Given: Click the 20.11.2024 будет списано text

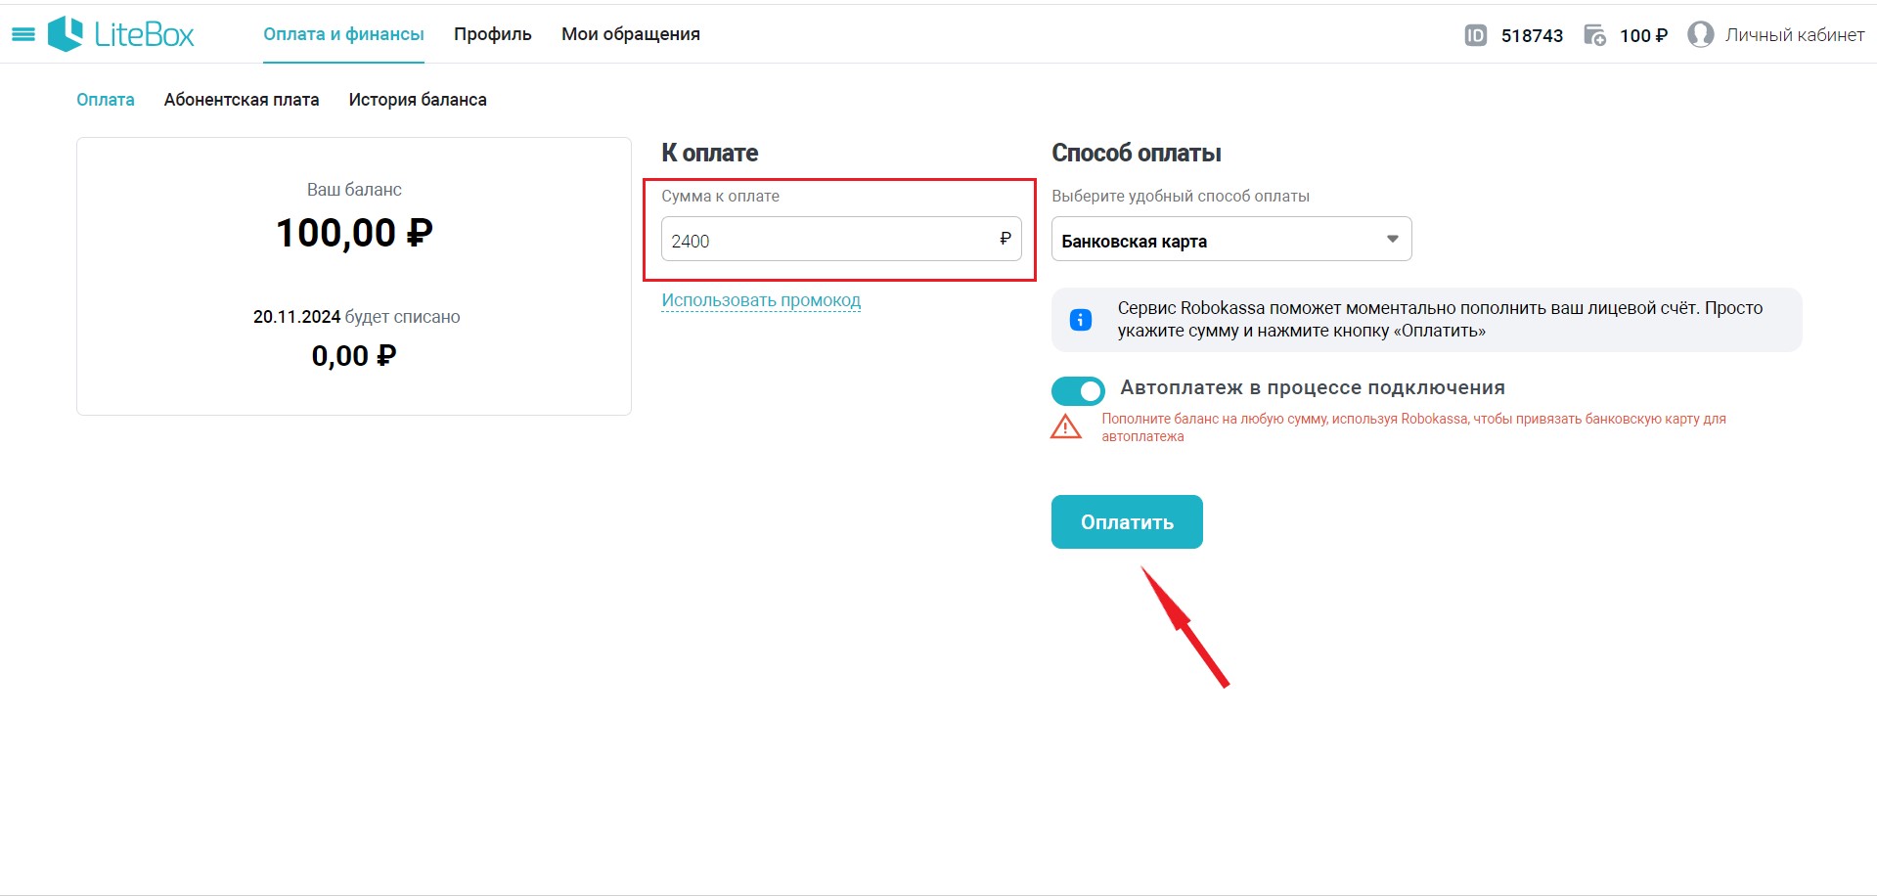Looking at the screenshot, I should (x=356, y=317).
